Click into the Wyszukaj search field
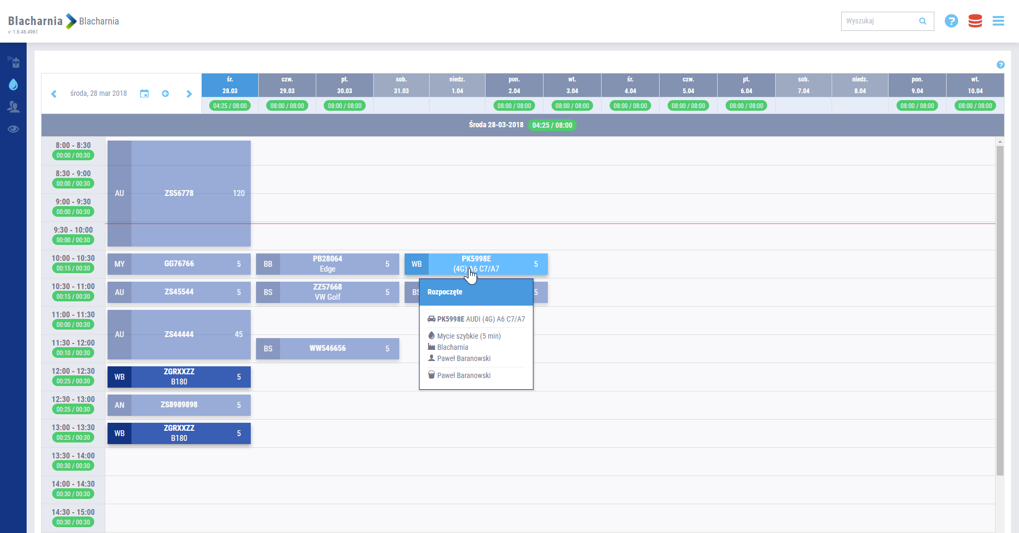This screenshot has width=1019, height=533. click(878, 21)
